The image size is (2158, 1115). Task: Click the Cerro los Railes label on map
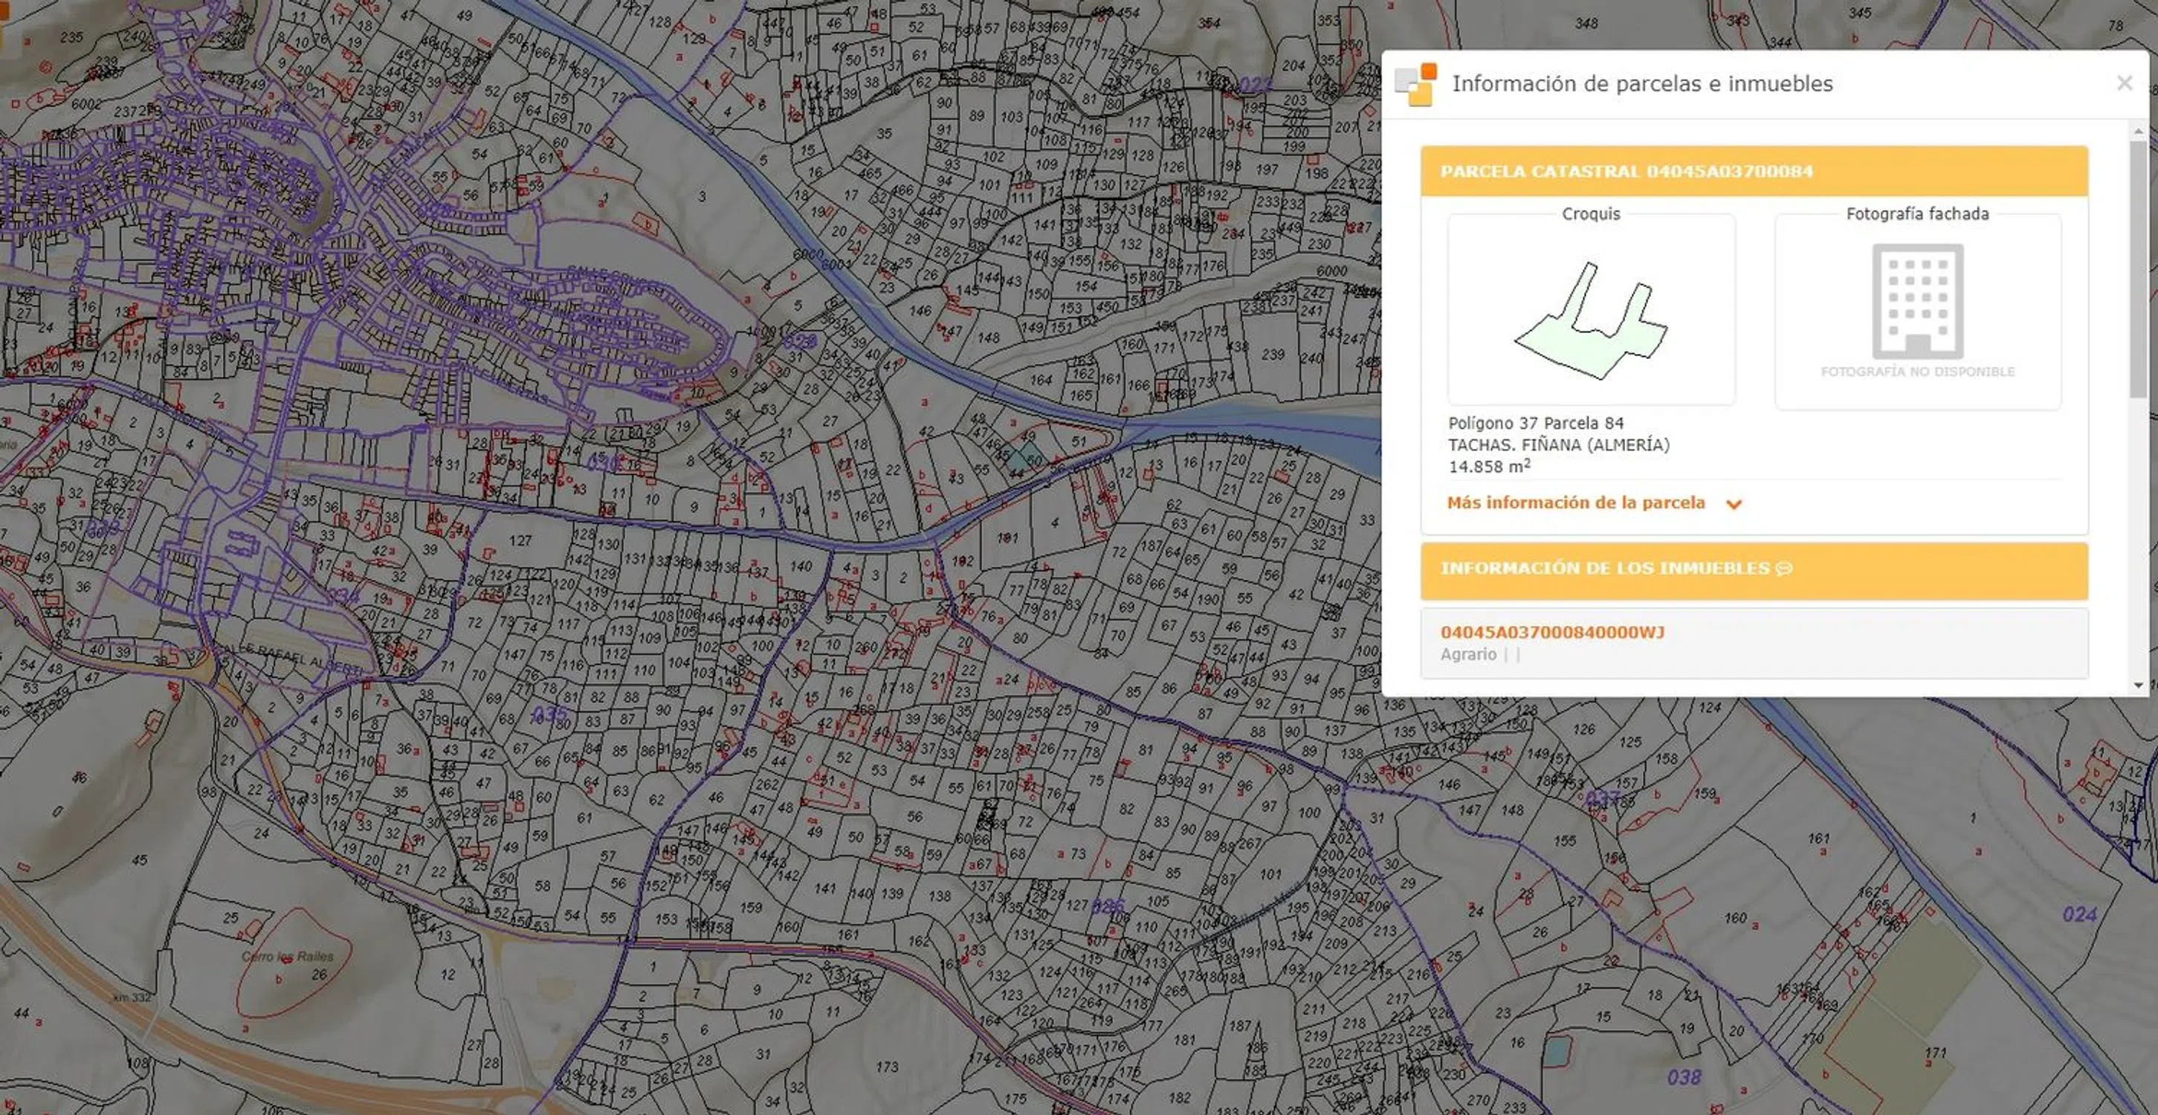[288, 957]
